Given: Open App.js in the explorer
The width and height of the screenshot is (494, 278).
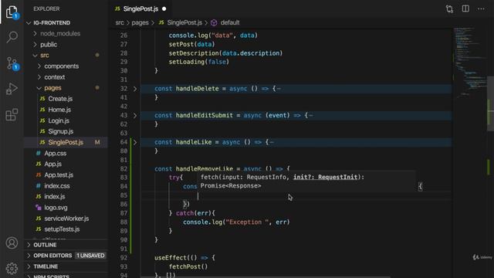Looking at the screenshot, I should click(x=52, y=164).
